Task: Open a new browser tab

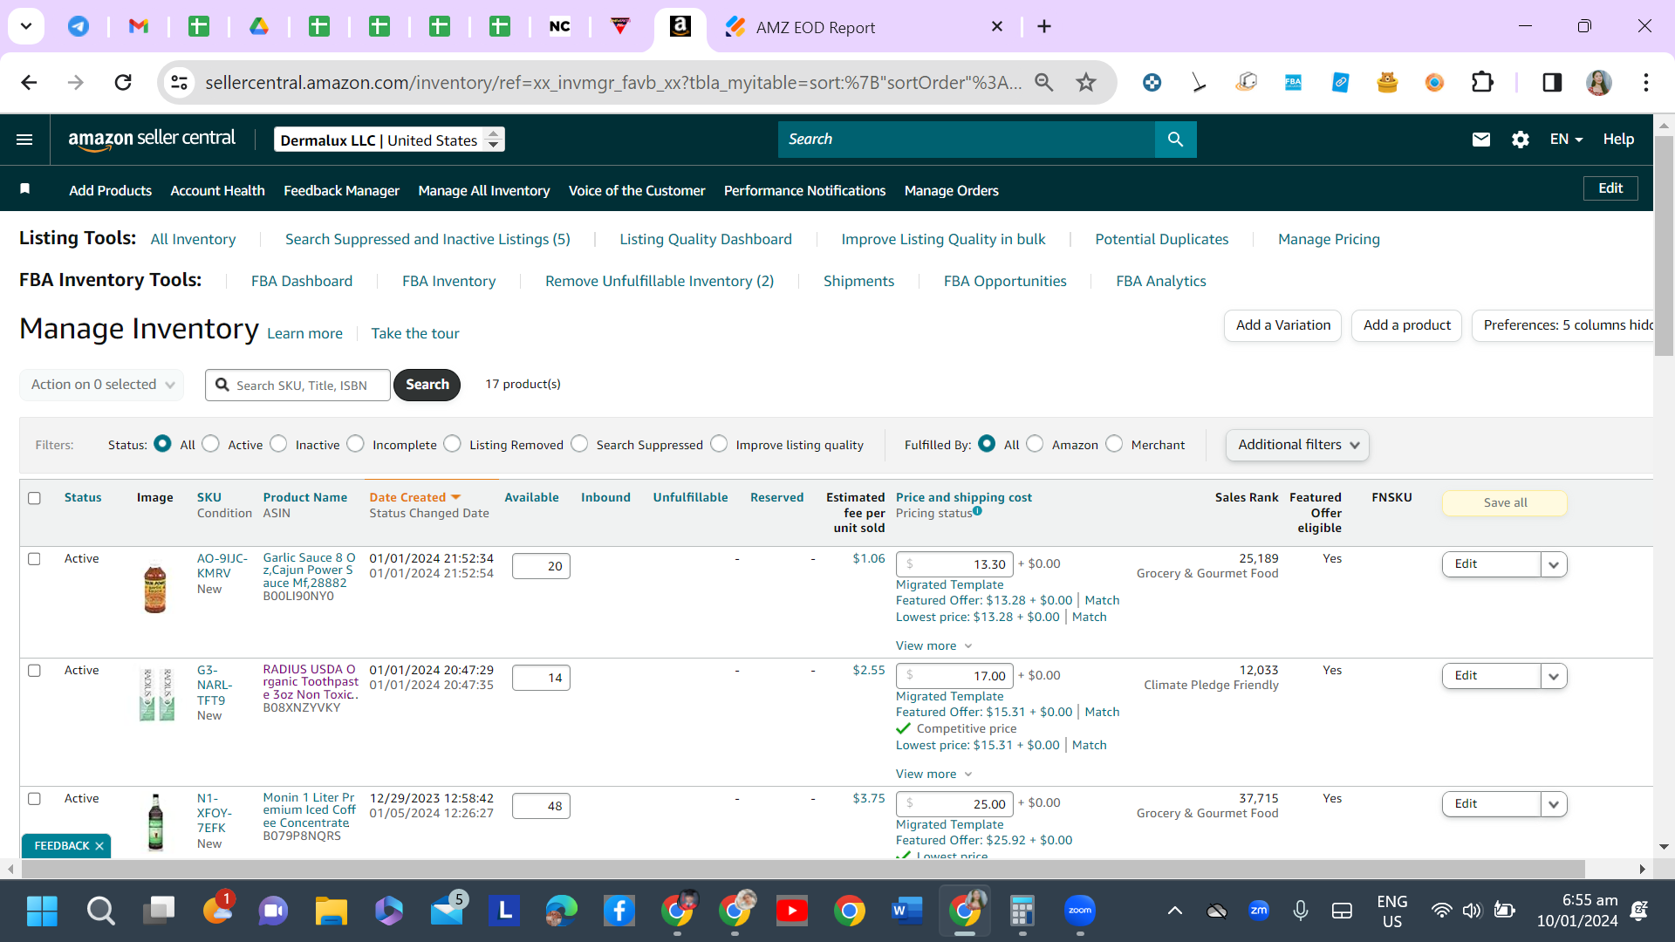Action: coord(1044,26)
